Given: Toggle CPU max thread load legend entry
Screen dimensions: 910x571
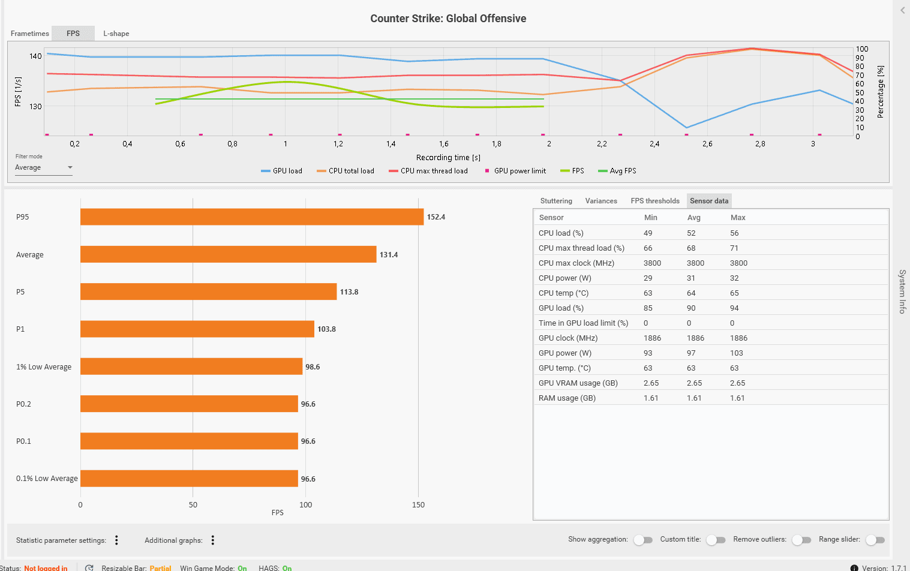Looking at the screenshot, I should tap(428, 171).
